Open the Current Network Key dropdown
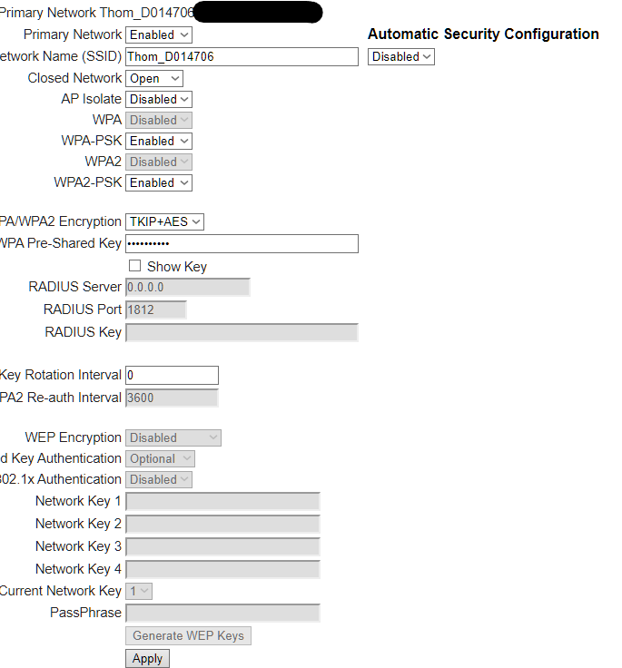This screenshot has height=668, width=622. 139,591
